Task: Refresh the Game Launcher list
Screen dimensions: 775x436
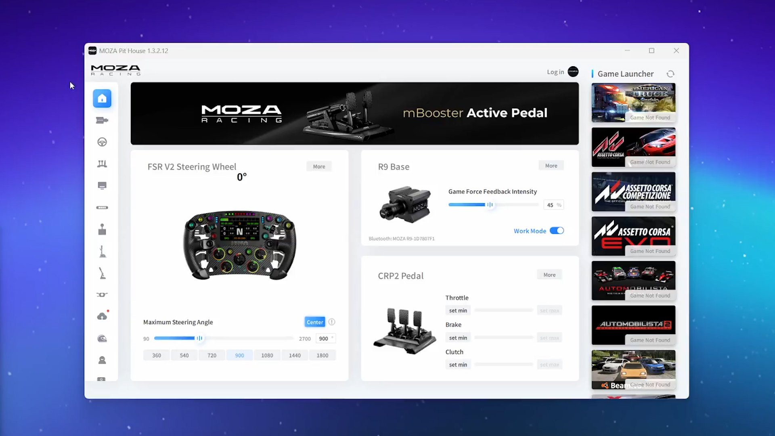Action: click(670, 74)
